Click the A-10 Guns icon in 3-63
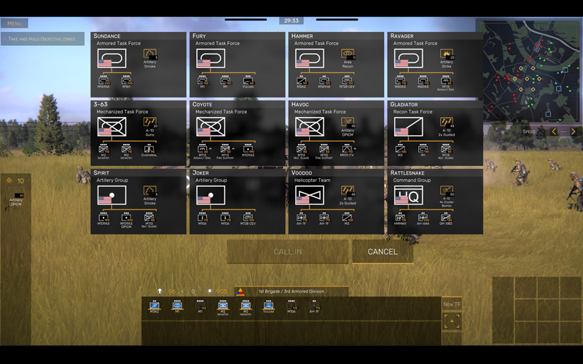Viewport: 583px width, 364px height. pos(149,124)
